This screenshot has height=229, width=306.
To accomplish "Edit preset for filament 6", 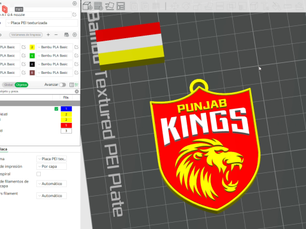I will point(76,64).
